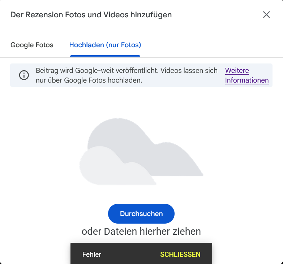Click the Fehler message in the snackbar
Viewport: 283px width, 264px height.
[x=92, y=254]
